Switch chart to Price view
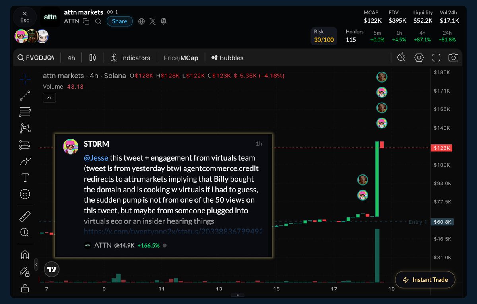The width and height of the screenshot is (477, 304). coord(171,58)
